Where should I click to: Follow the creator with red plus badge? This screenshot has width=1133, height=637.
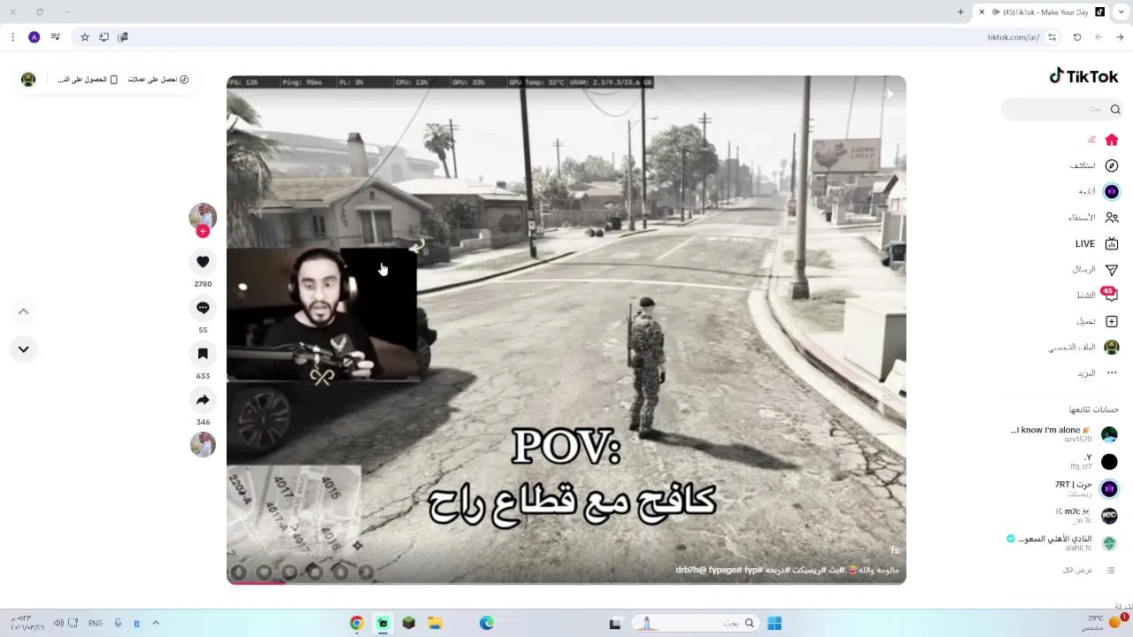click(203, 232)
